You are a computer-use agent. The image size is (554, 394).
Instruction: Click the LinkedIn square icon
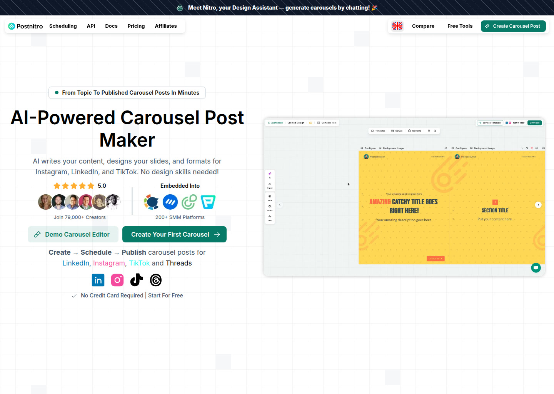pyautogui.click(x=98, y=280)
